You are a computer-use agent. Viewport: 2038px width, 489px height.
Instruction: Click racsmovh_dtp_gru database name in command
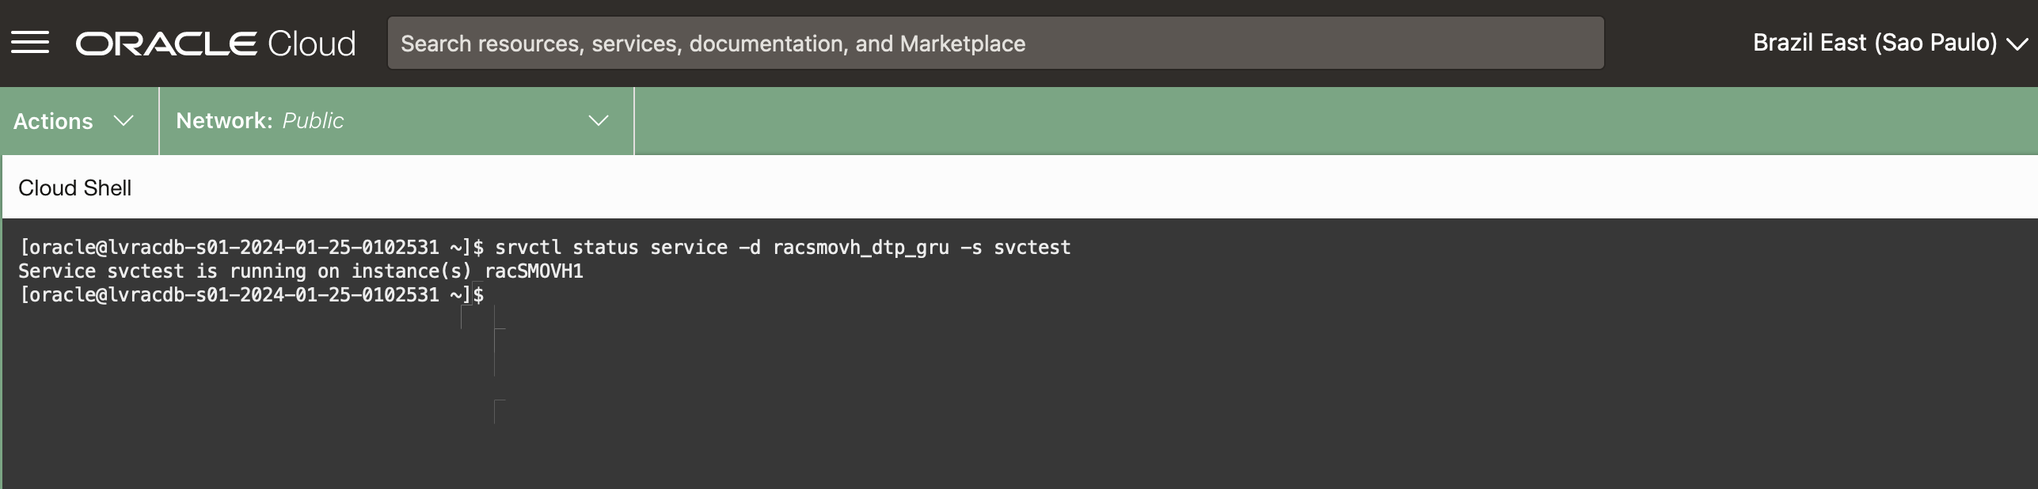tap(861, 248)
